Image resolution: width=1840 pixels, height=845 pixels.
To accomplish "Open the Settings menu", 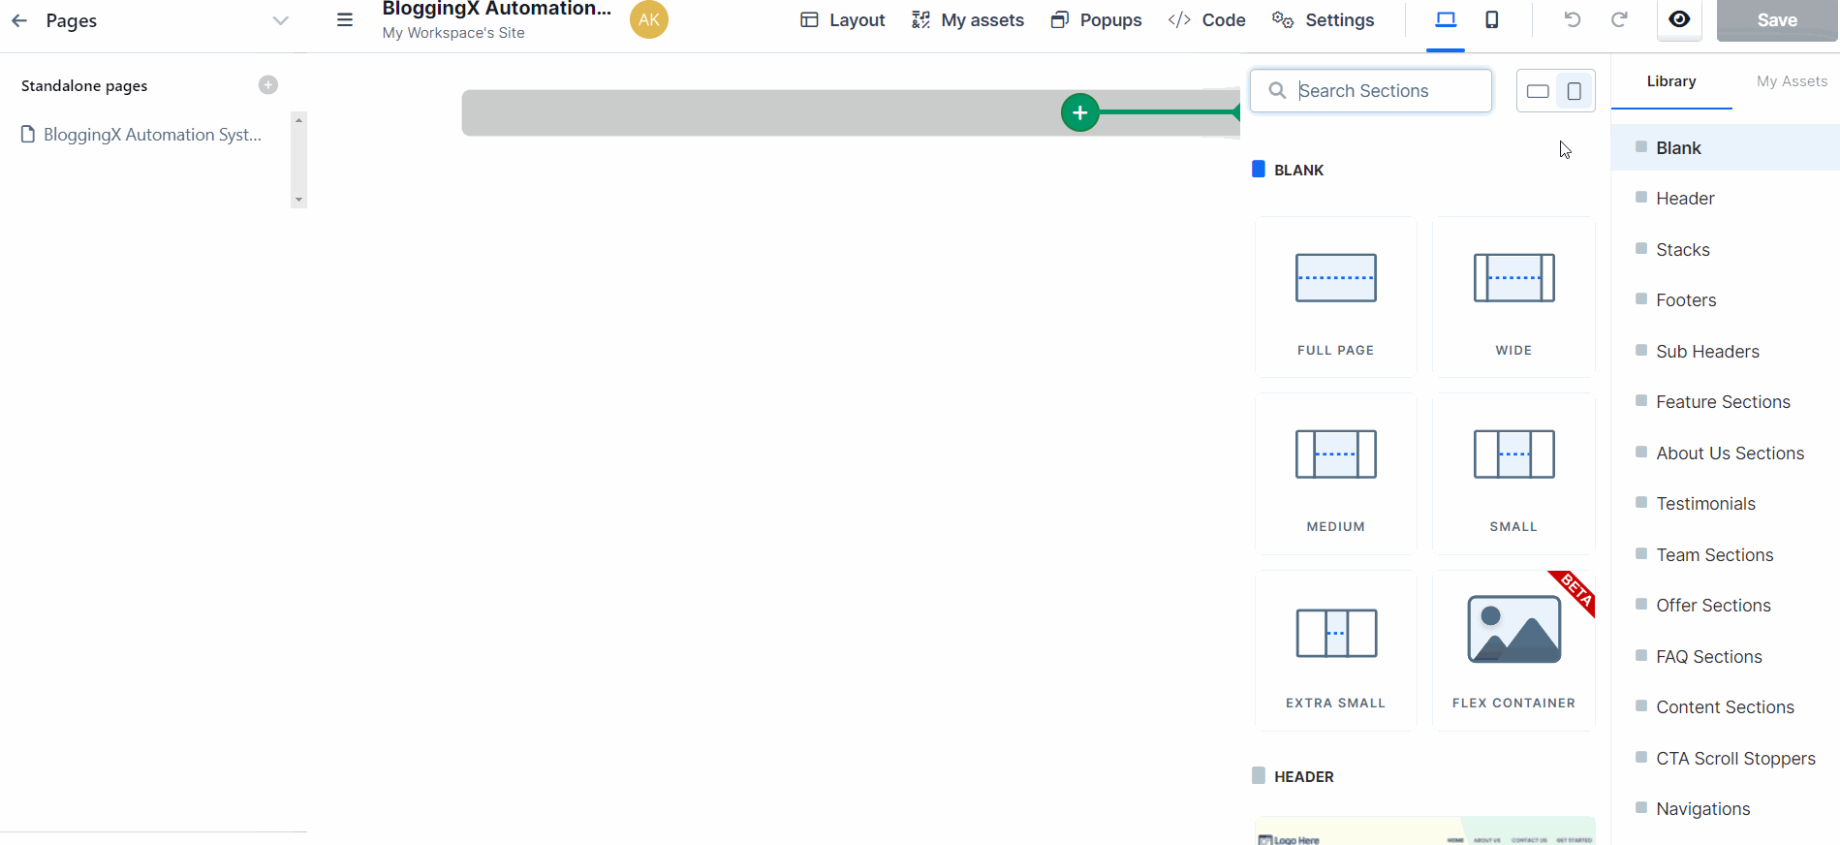I will 1323,20.
